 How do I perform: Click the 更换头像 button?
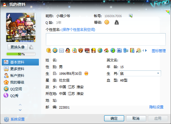click(18, 47)
